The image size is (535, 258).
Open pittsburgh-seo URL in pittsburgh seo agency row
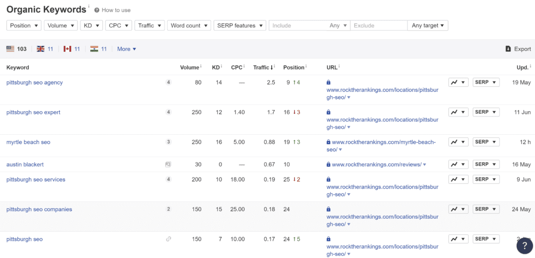pos(382,94)
